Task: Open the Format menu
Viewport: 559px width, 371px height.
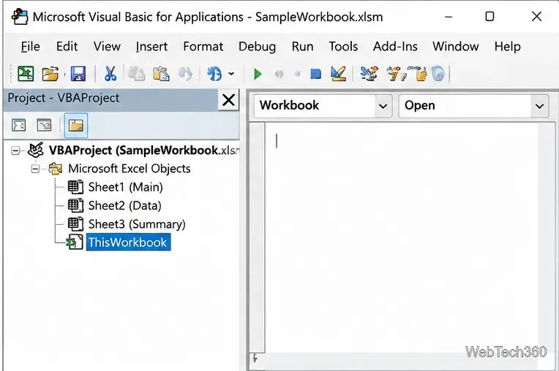Action: point(203,47)
